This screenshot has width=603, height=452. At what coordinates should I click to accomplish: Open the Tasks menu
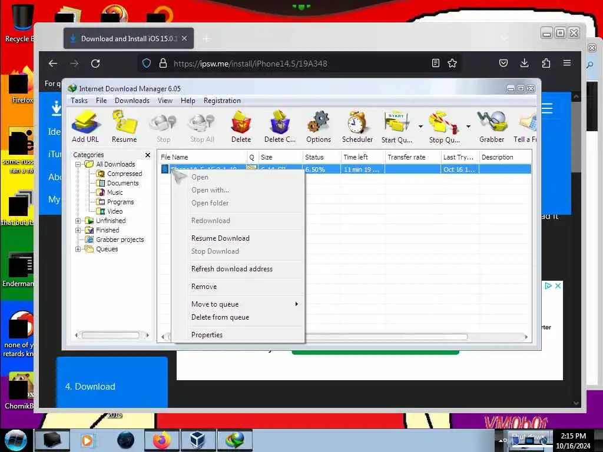pos(79,100)
